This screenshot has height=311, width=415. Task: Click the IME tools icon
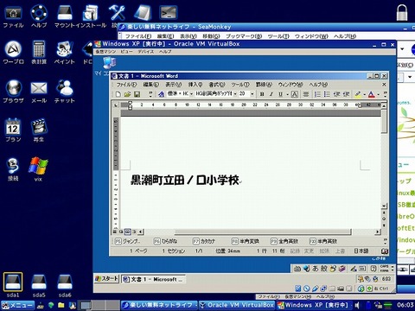pos(342,269)
